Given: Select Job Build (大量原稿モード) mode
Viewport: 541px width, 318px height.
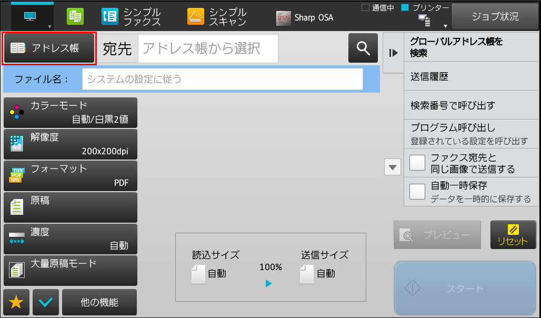Looking at the screenshot, I should (x=71, y=271).
